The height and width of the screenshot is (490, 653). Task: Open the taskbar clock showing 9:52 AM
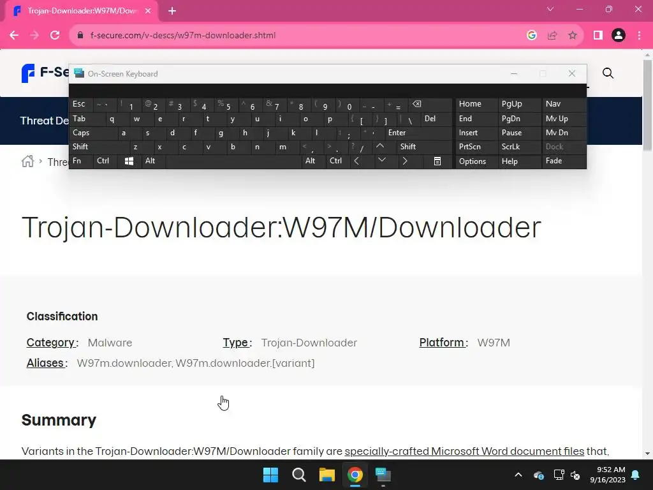tap(608, 475)
